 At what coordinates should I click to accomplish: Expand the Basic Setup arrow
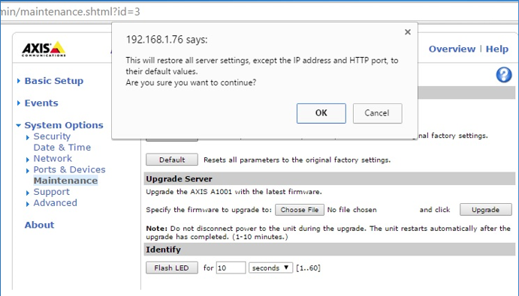coord(19,81)
